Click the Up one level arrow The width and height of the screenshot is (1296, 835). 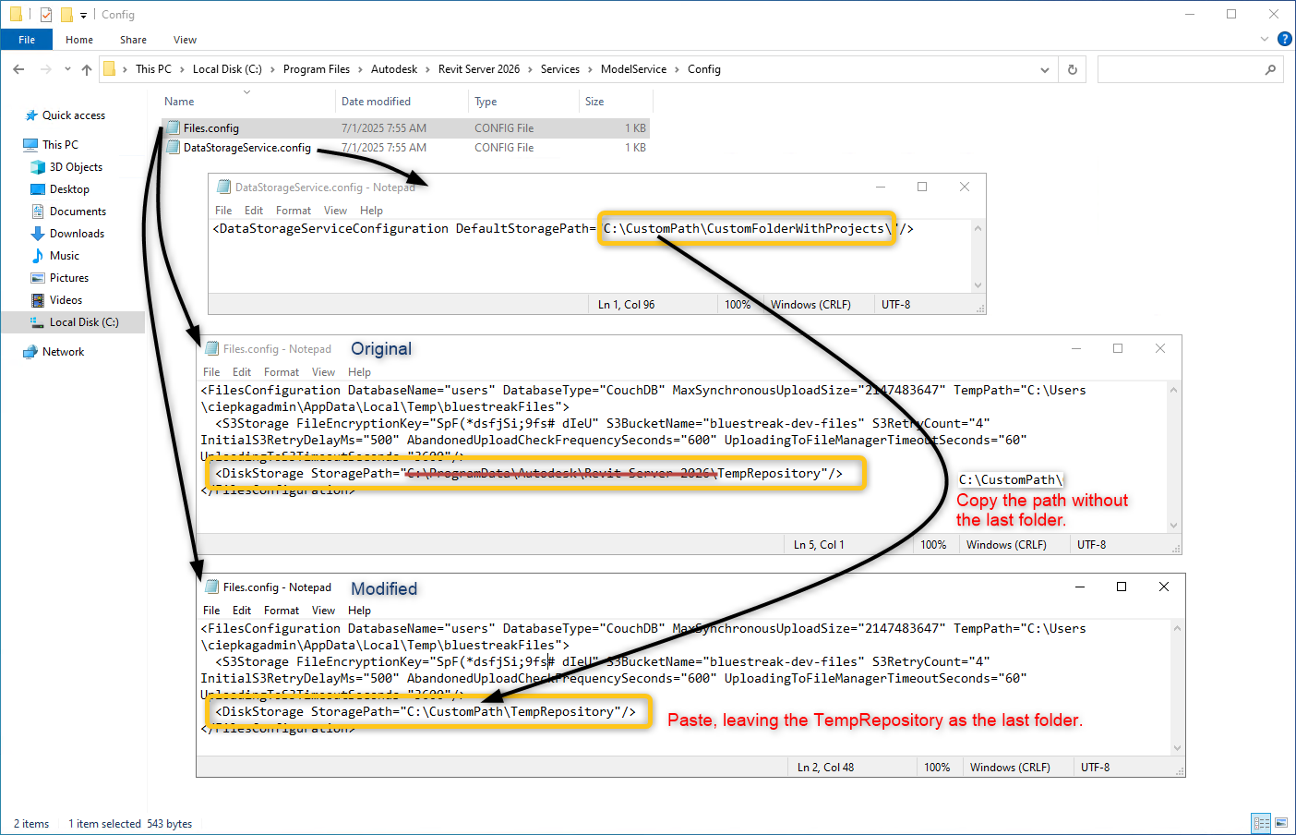86,68
